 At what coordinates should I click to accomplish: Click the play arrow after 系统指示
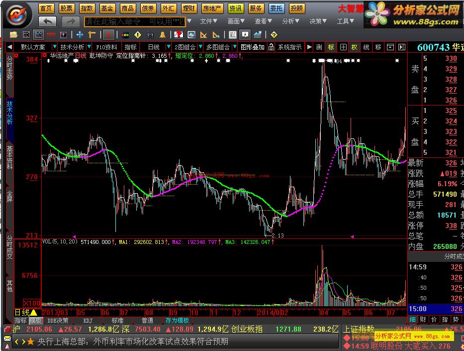pos(309,47)
